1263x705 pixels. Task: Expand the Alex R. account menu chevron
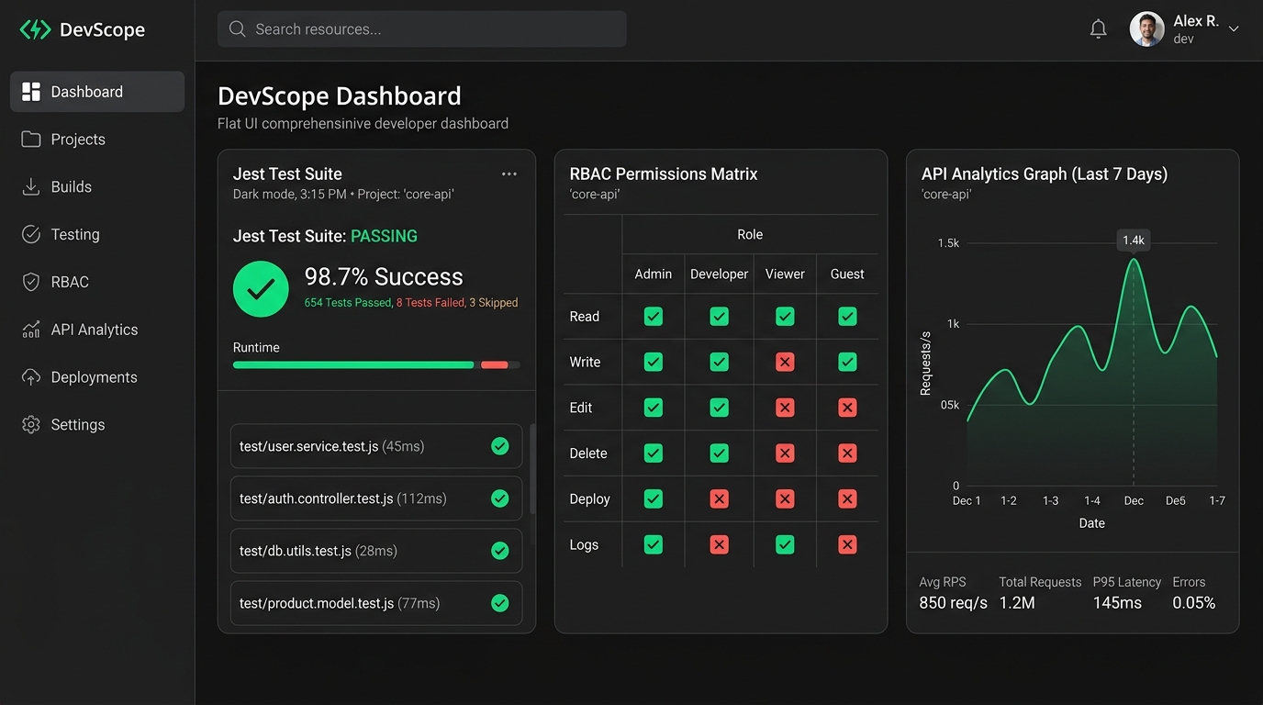point(1234,29)
